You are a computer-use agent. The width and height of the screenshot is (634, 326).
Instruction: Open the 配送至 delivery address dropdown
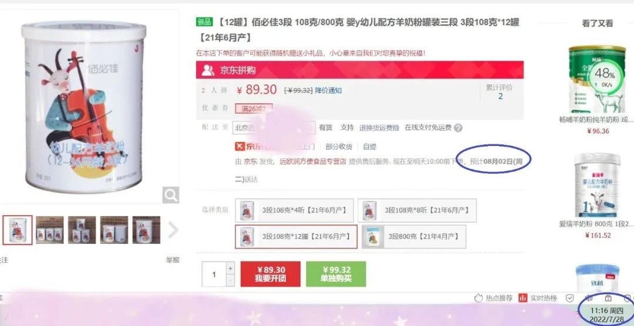274,128
